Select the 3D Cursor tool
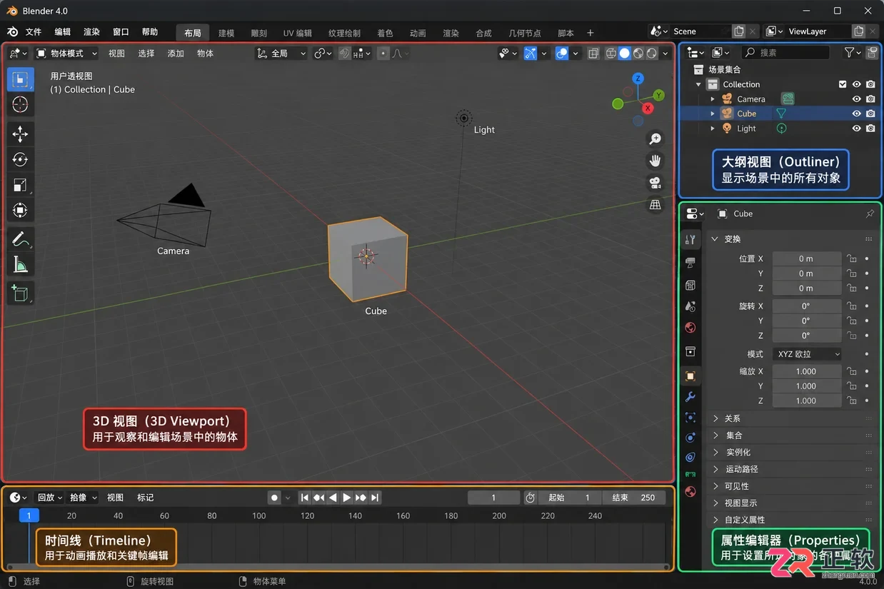Image resolution: width=884 pixels, height=589 pixels. (x=20, y=104)
